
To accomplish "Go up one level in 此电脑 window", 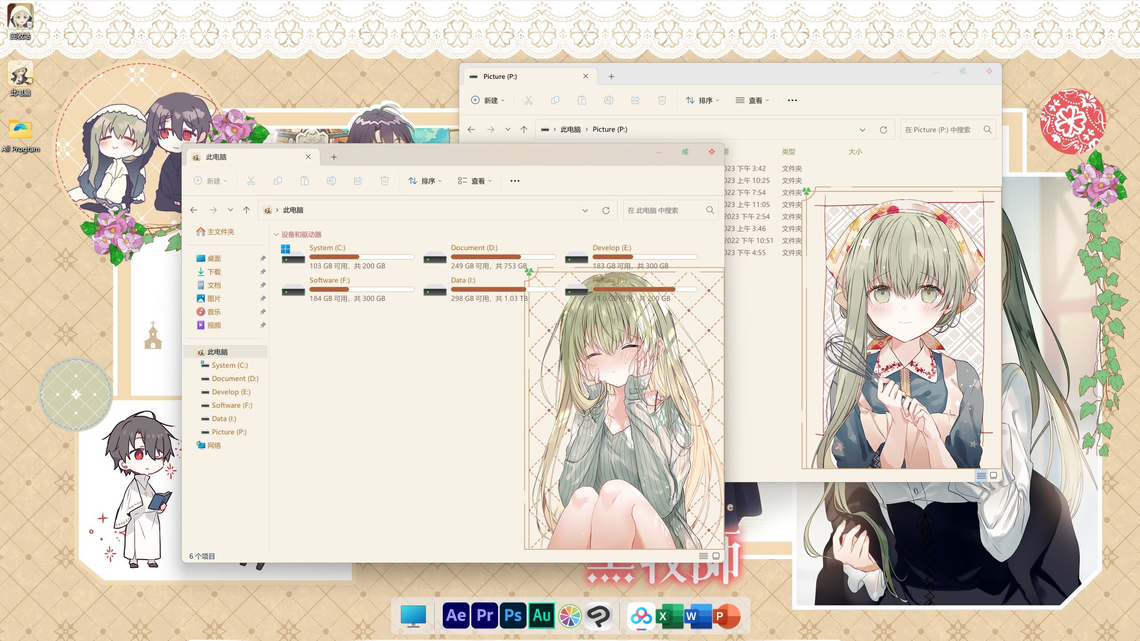I will [247, 210].
